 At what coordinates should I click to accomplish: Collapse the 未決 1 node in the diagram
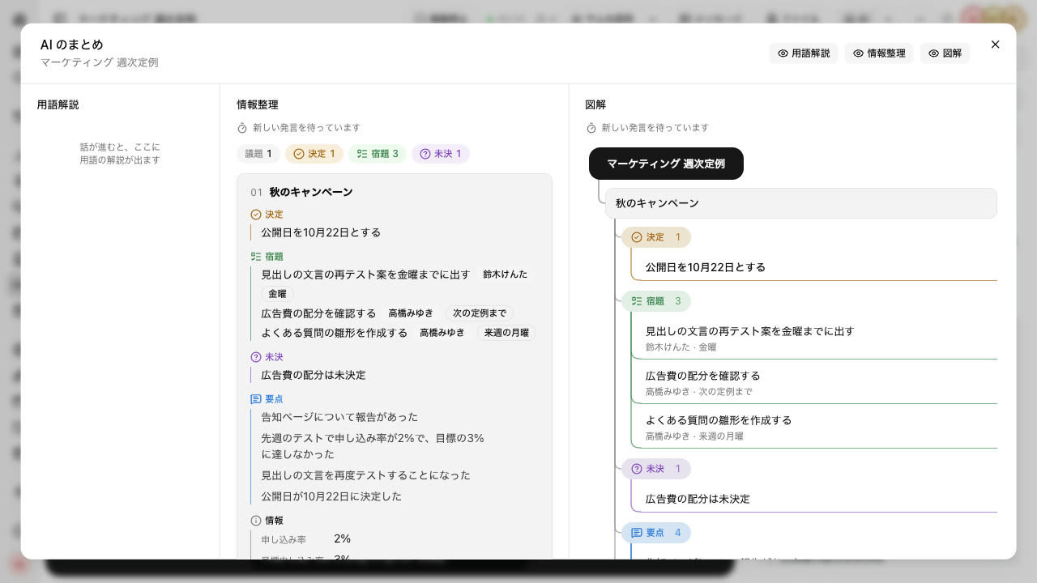coord(656,469)
